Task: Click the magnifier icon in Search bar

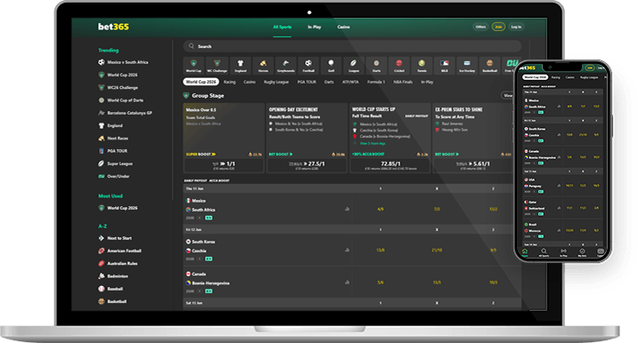Action: [191, 46]
